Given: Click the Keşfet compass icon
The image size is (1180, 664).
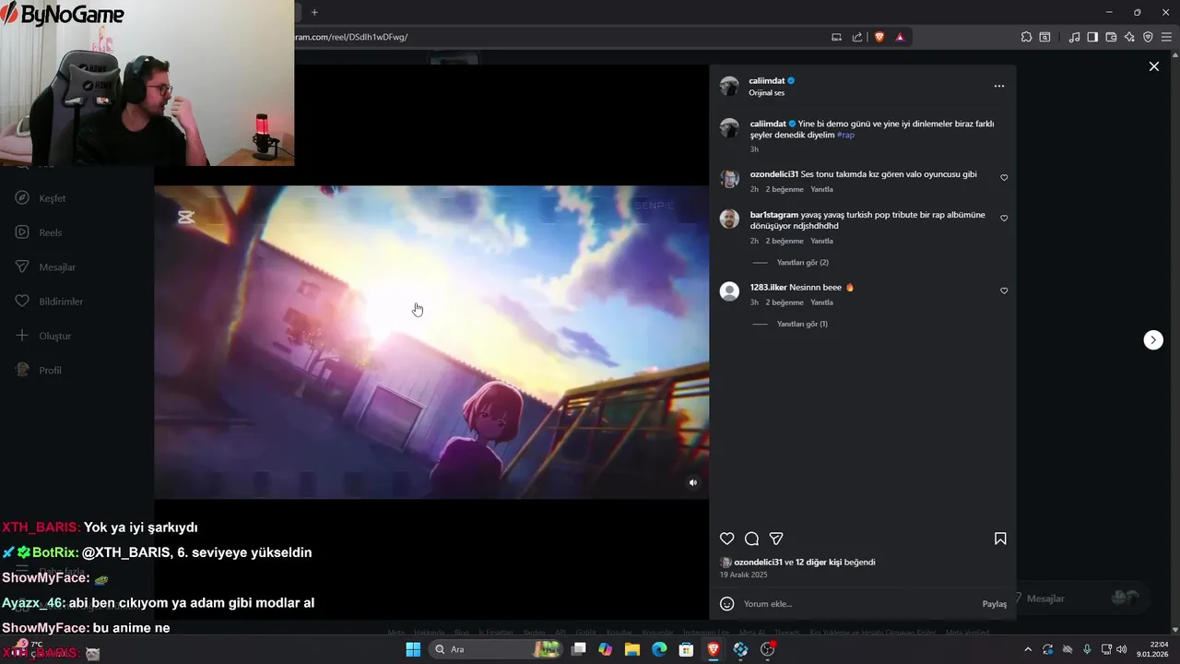Looking at the screenshot, I should tap(22, 198).
